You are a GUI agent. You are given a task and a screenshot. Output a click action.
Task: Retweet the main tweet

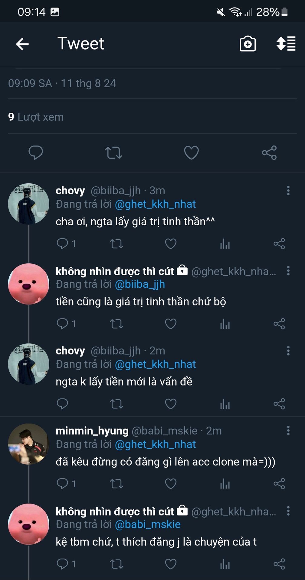click(x=113, y=153)
